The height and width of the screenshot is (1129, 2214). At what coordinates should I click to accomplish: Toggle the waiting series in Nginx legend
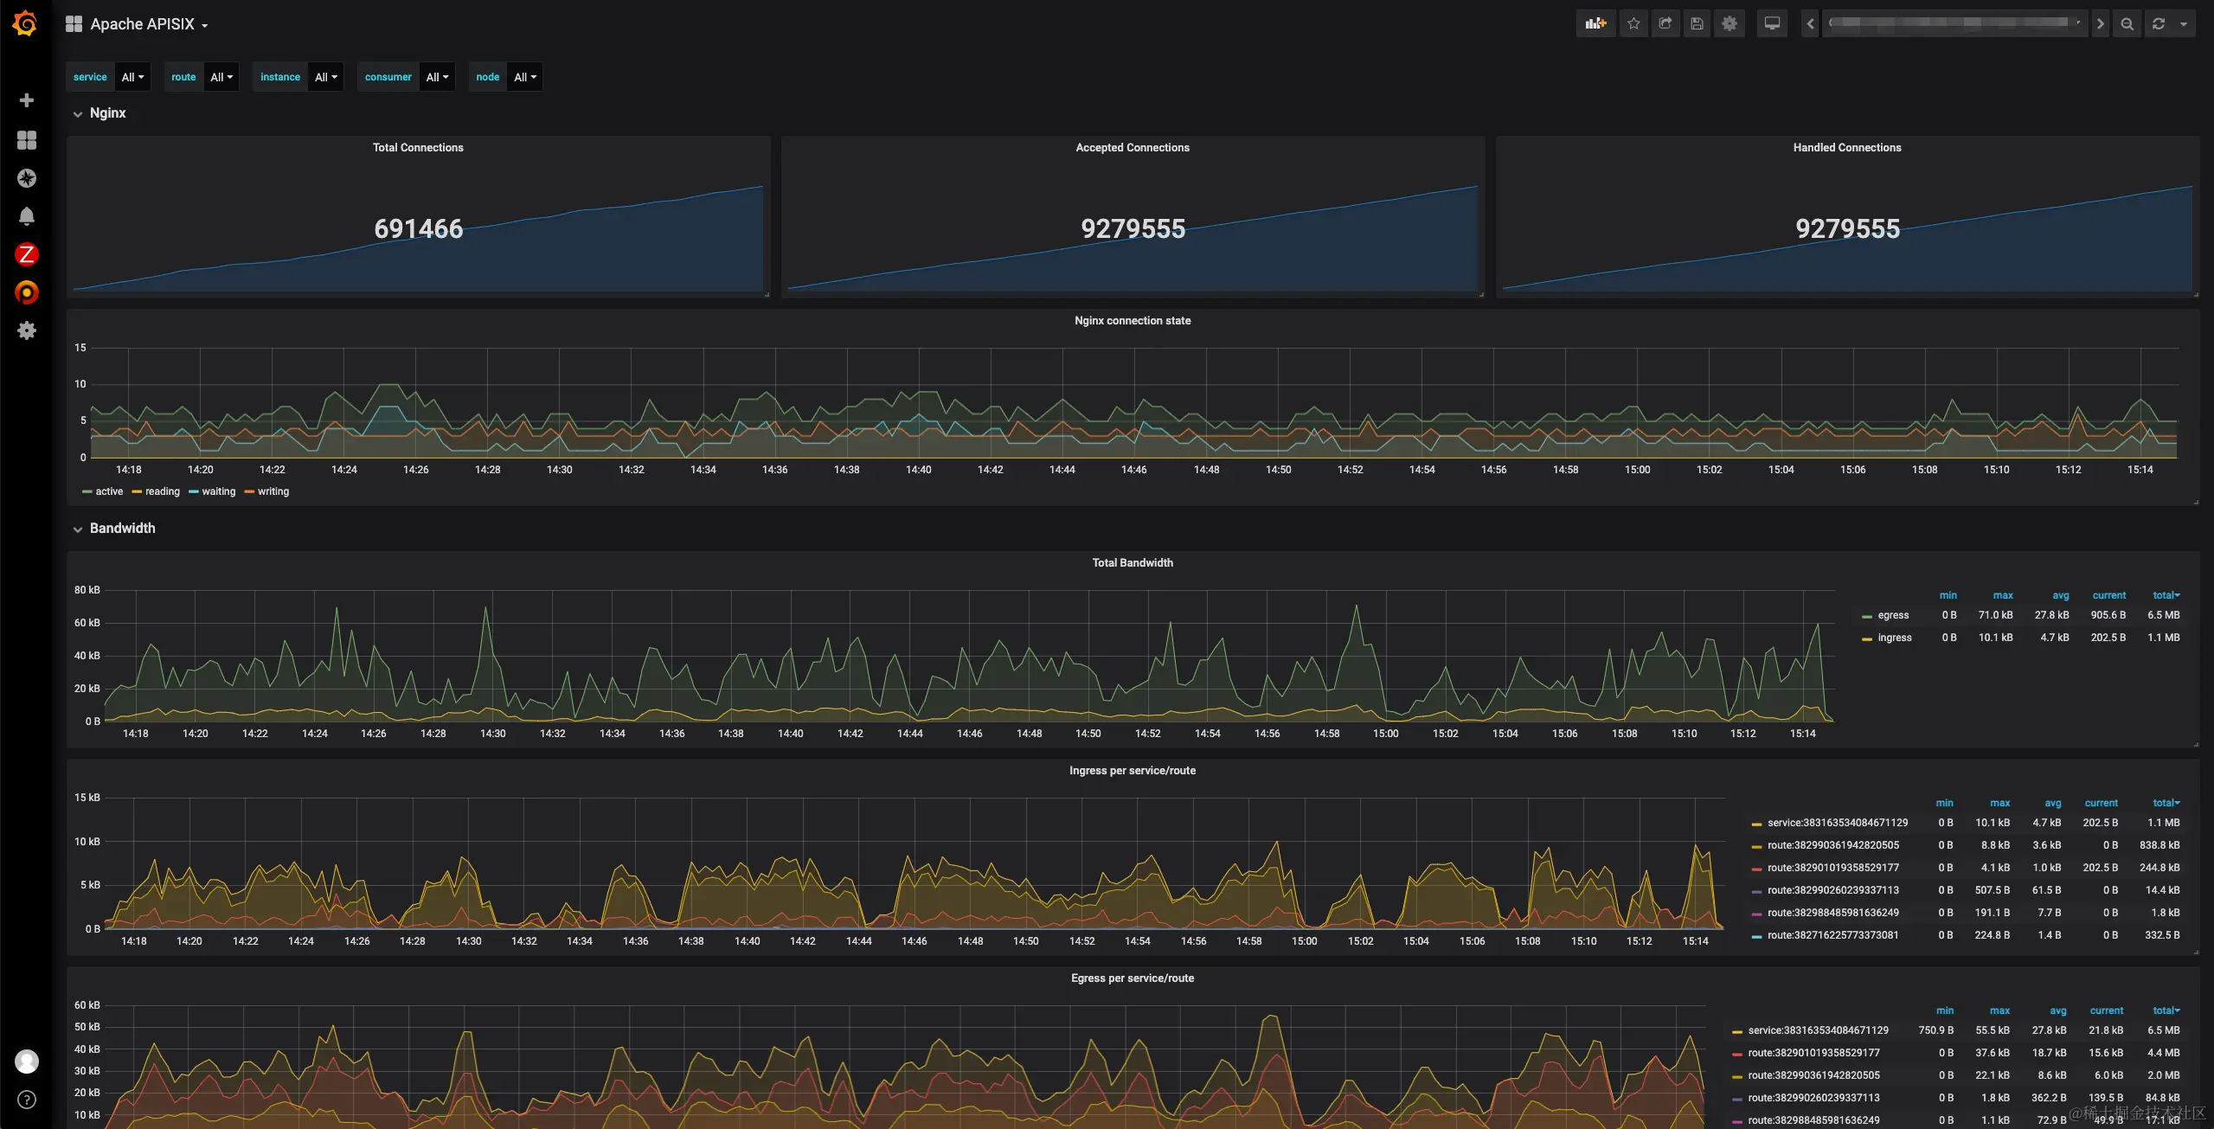218,491
